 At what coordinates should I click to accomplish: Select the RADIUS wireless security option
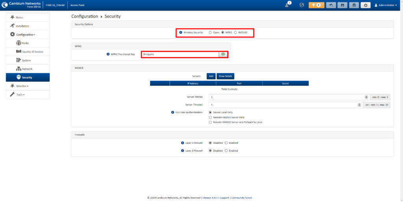point(236,32)
